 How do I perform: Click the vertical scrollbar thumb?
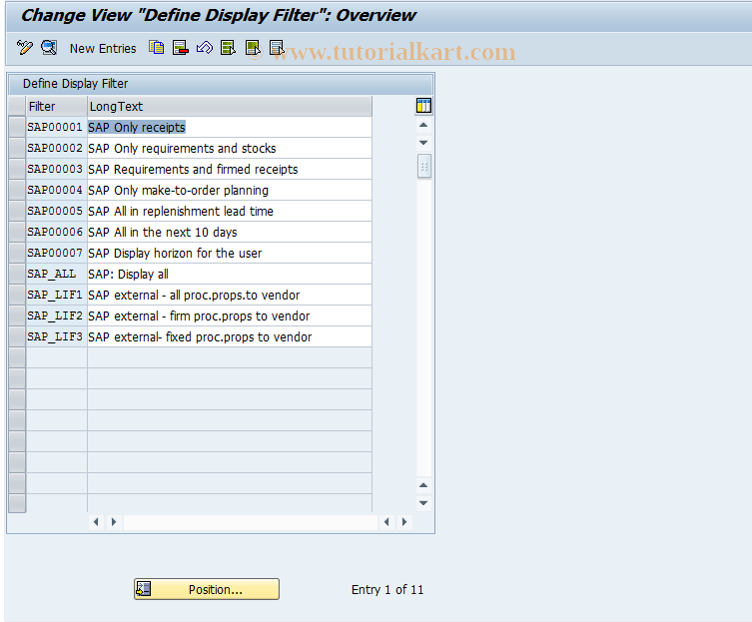[x=424, y=166]
